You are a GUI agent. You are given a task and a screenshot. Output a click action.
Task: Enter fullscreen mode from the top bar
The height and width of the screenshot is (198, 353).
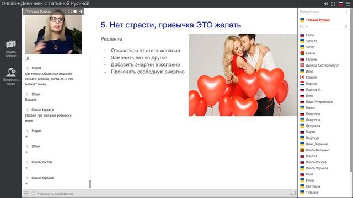[x=333, y=4]
